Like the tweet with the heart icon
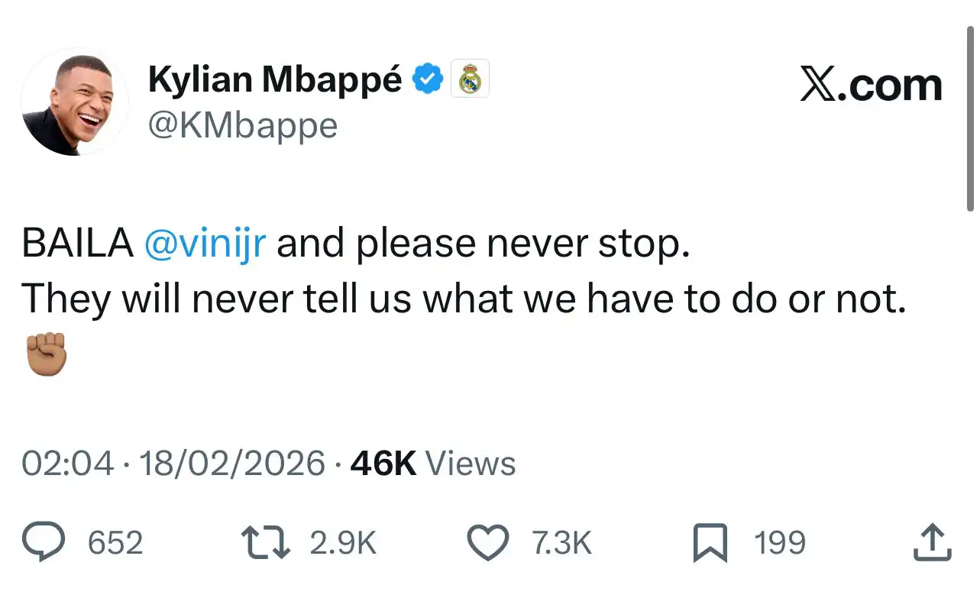The width and height of the screenshot is (980, 598). pyautogui.click(x=488, y=543)
